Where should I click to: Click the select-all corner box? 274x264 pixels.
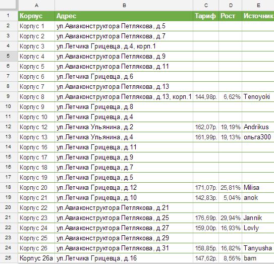tap(9, 5)
